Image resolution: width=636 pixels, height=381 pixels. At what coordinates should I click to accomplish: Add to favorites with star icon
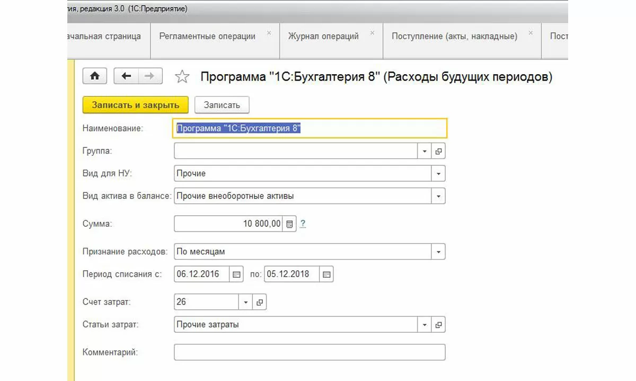[182, 77]
